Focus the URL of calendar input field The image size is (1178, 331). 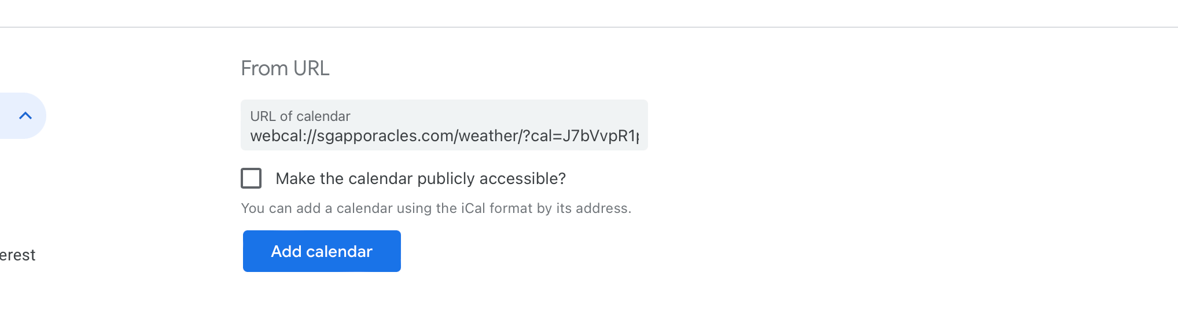coord(444,125)
